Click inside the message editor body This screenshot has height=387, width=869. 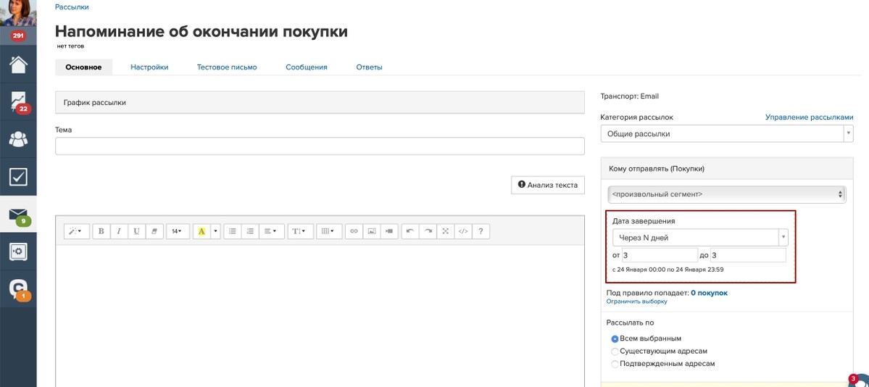click(320, 316)
